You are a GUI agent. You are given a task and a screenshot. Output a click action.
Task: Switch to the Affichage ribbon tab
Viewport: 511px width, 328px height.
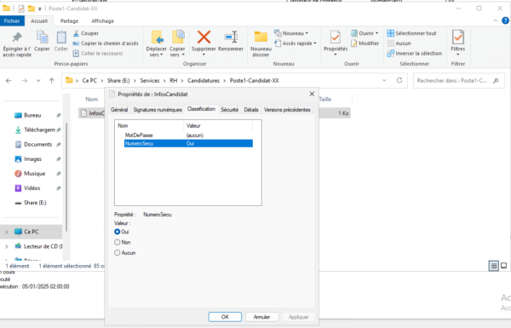(x=103, y=20)
